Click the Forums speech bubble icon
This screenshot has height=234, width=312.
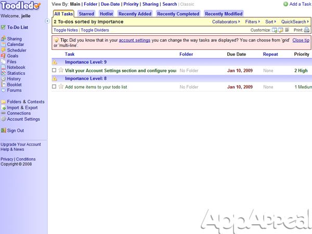pos(3,90)
